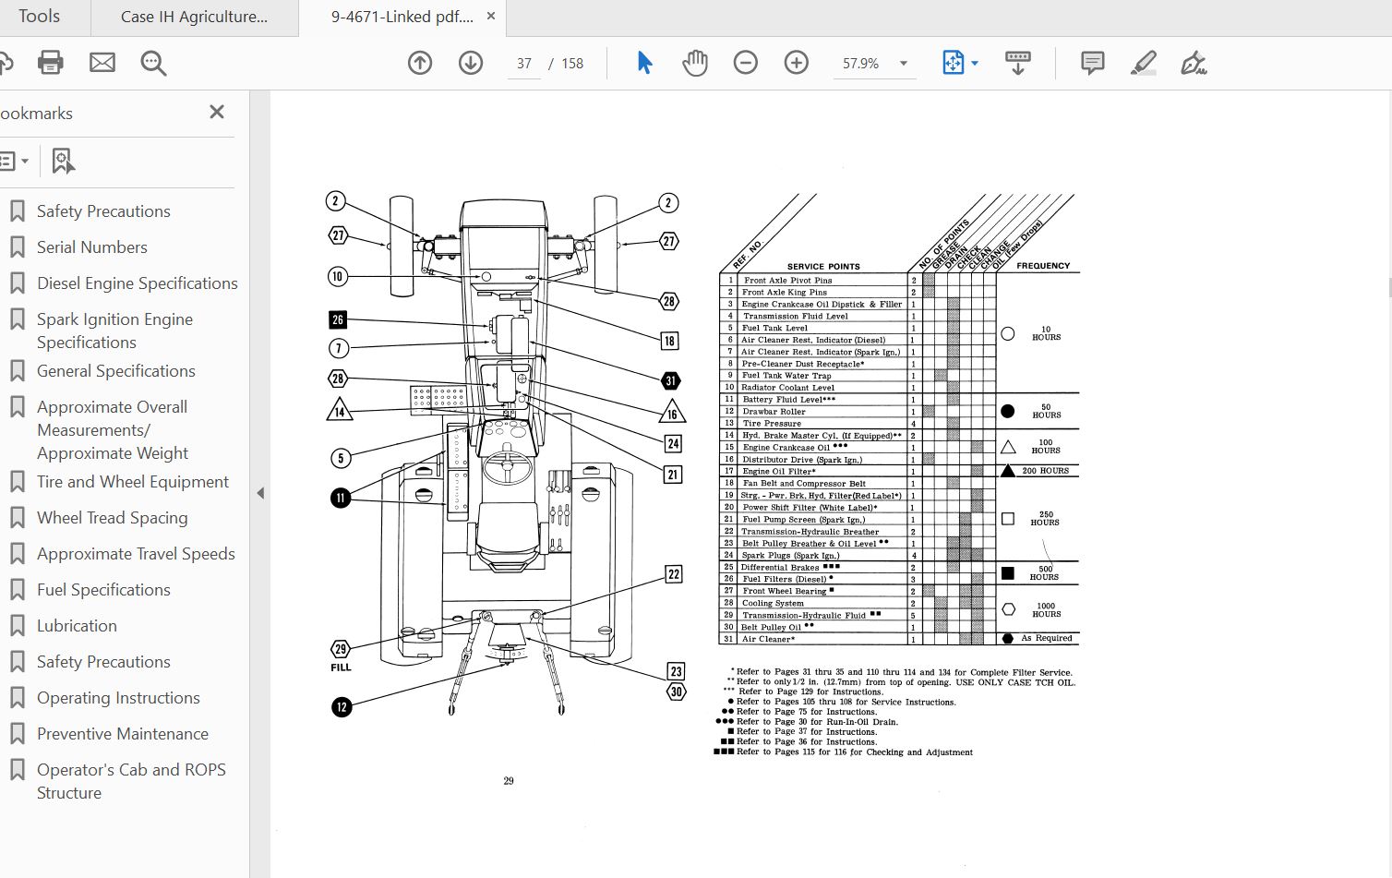Open the Email document icon

click(x=102, y=62)
